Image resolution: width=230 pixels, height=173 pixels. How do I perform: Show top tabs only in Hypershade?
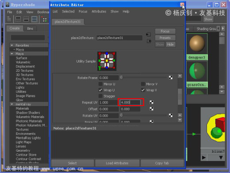click(18, 19)
